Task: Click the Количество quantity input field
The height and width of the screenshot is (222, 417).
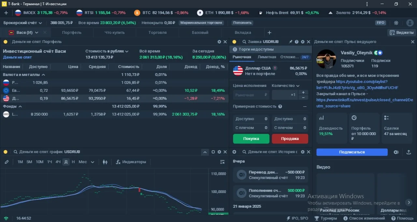Action: click(x=285, y=95)
